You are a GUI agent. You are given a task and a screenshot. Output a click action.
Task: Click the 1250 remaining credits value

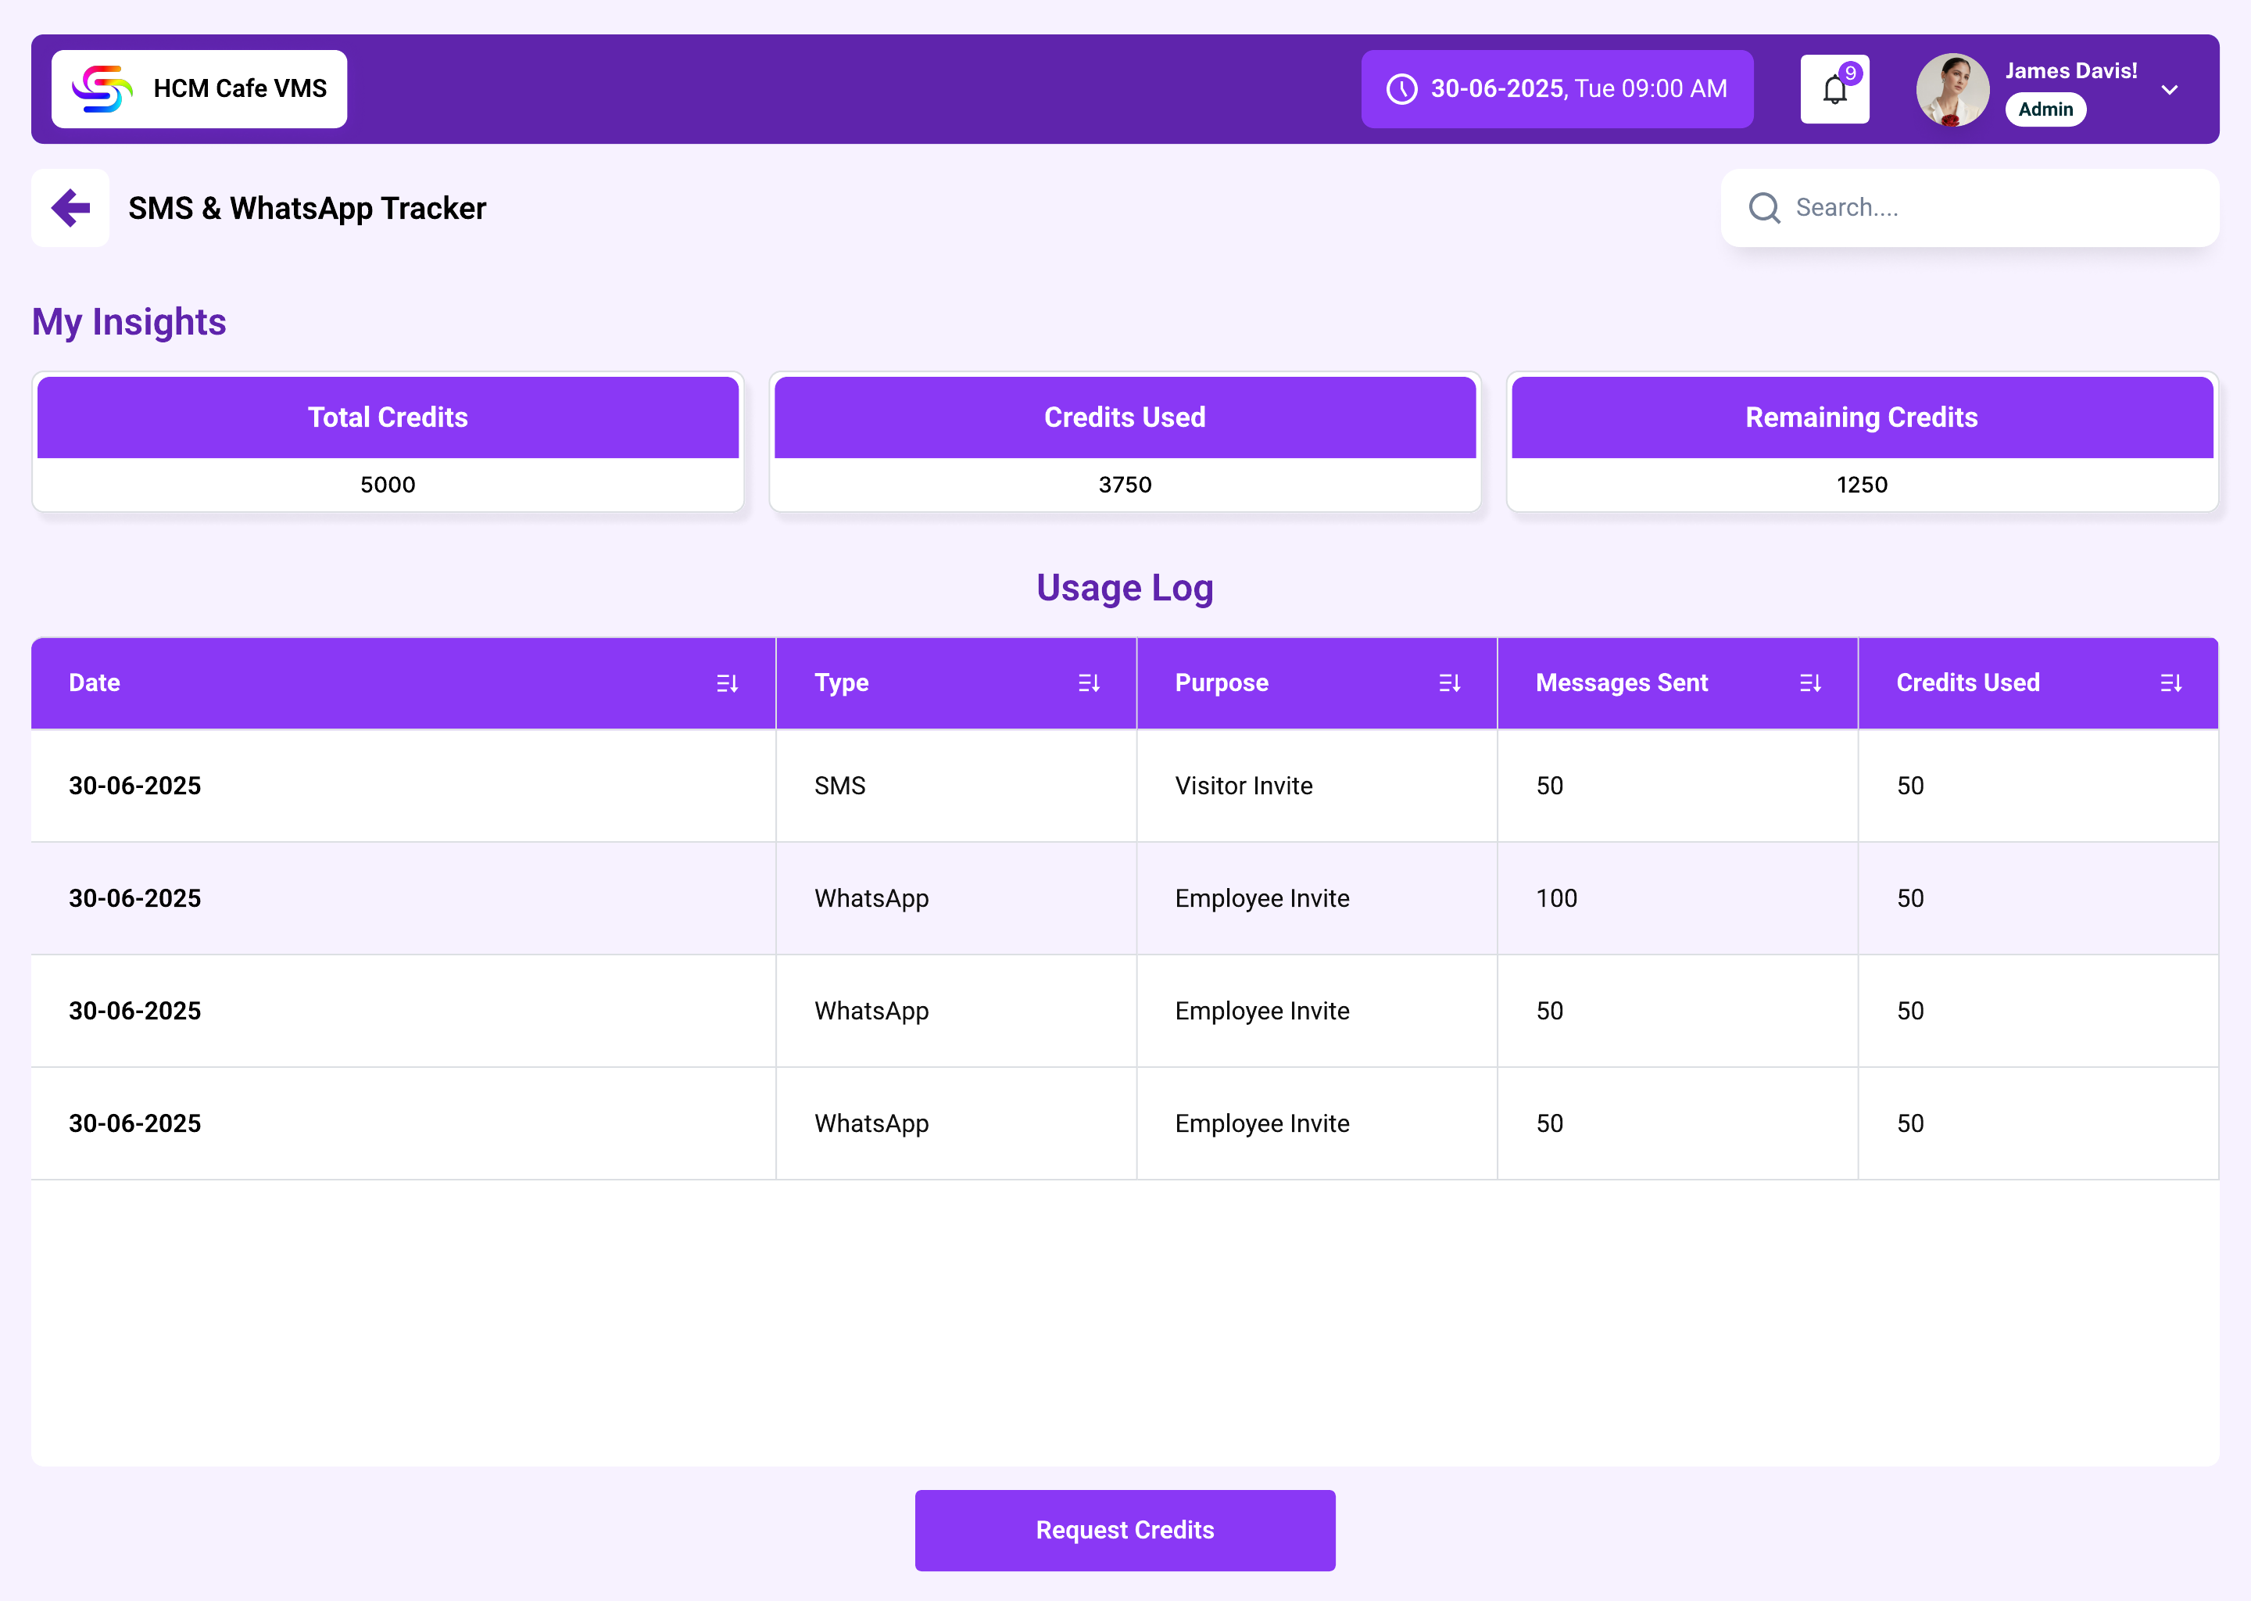pos(1863,485)
